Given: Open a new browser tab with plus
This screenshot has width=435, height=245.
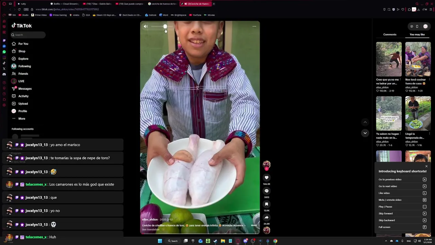Looking at the screenshot, I should coord(214,4).
